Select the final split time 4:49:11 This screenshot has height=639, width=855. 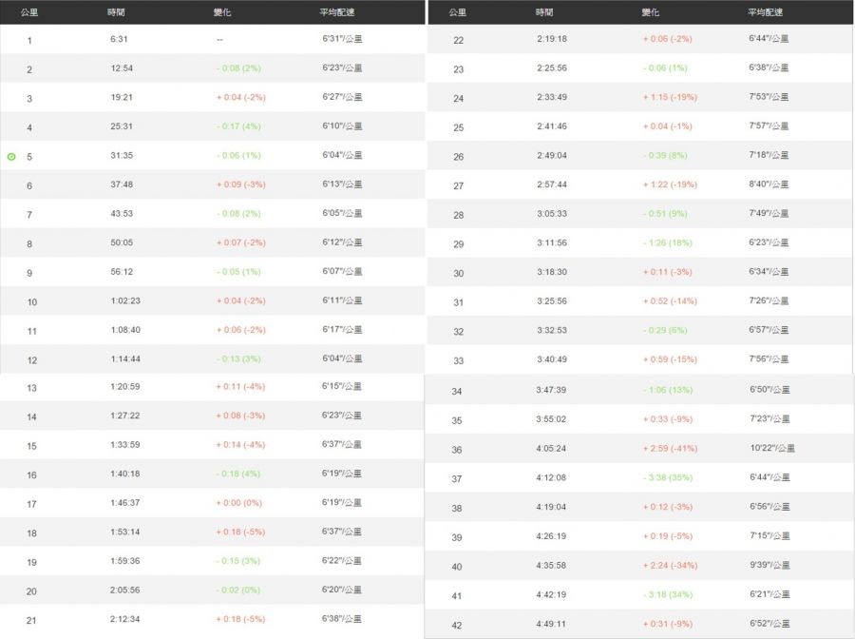click(x=551, y=624)
